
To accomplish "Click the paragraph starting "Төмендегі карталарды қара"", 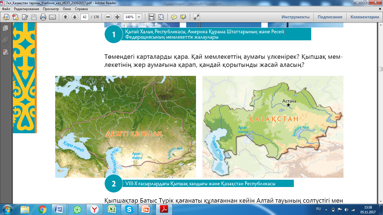I will coord(224,61).
